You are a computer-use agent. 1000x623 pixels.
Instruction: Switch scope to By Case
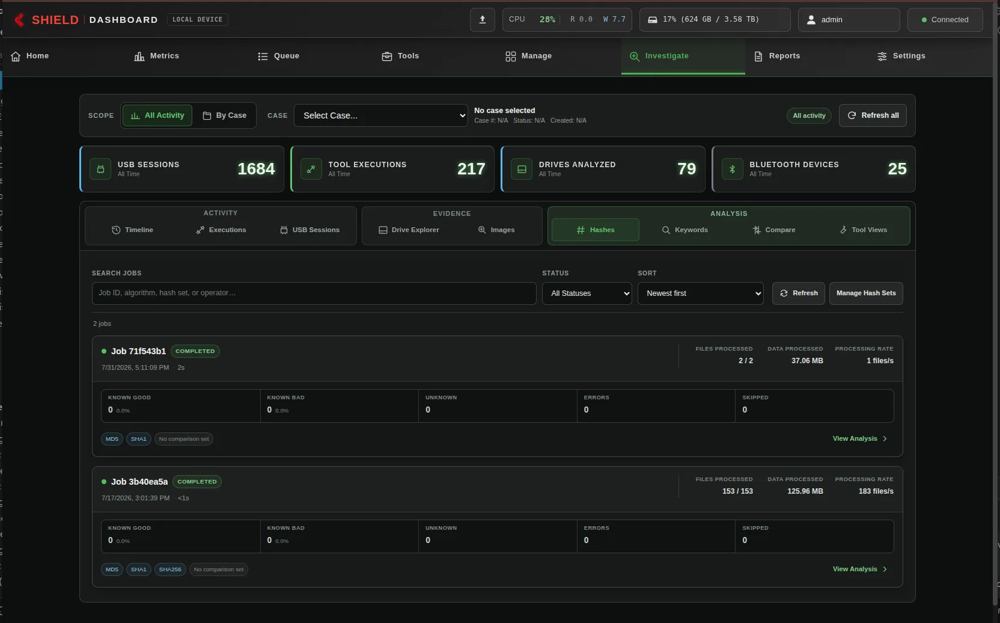(x=225, y=115)
